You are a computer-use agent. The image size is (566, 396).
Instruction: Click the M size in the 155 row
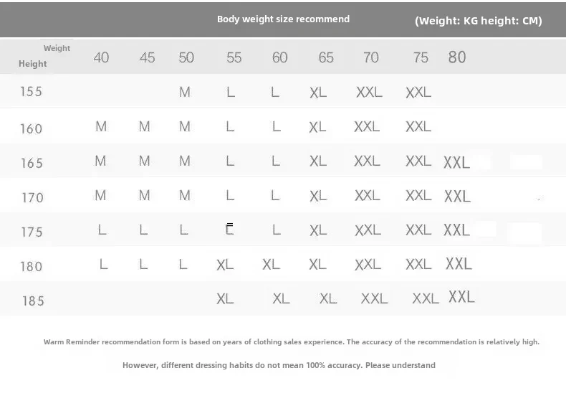point(185,92)
